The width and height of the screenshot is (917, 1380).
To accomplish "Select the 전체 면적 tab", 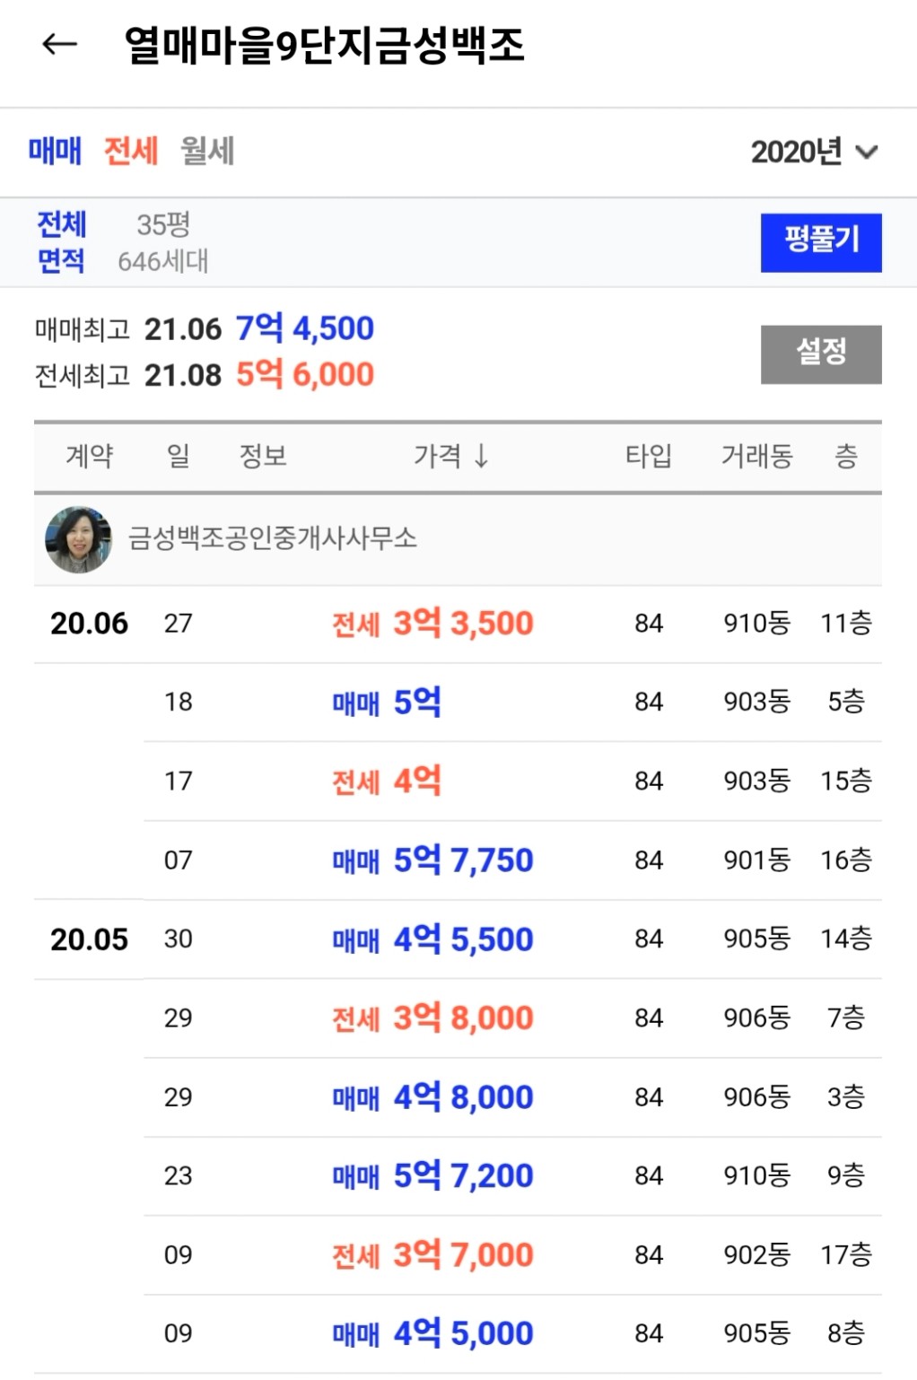I will (x=61, y=242).
